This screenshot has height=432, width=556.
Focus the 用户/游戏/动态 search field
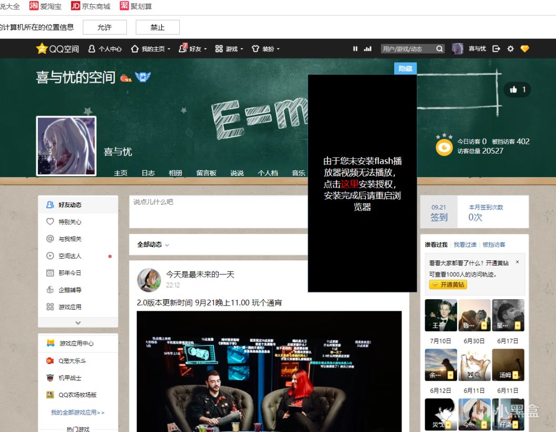(408, 49)
